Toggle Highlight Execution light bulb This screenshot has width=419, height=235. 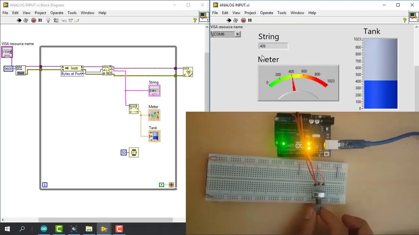48,20
